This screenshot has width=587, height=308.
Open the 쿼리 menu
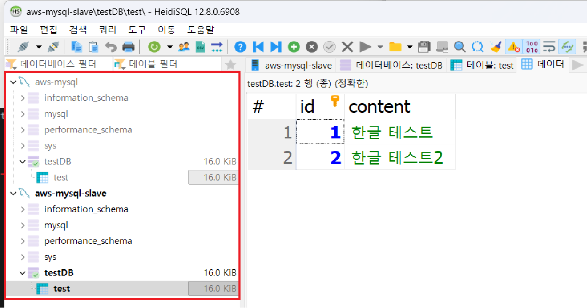pos(107,29)
